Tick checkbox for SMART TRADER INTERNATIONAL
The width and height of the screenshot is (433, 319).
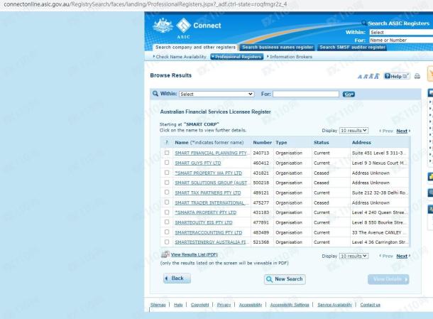[167, 202]
